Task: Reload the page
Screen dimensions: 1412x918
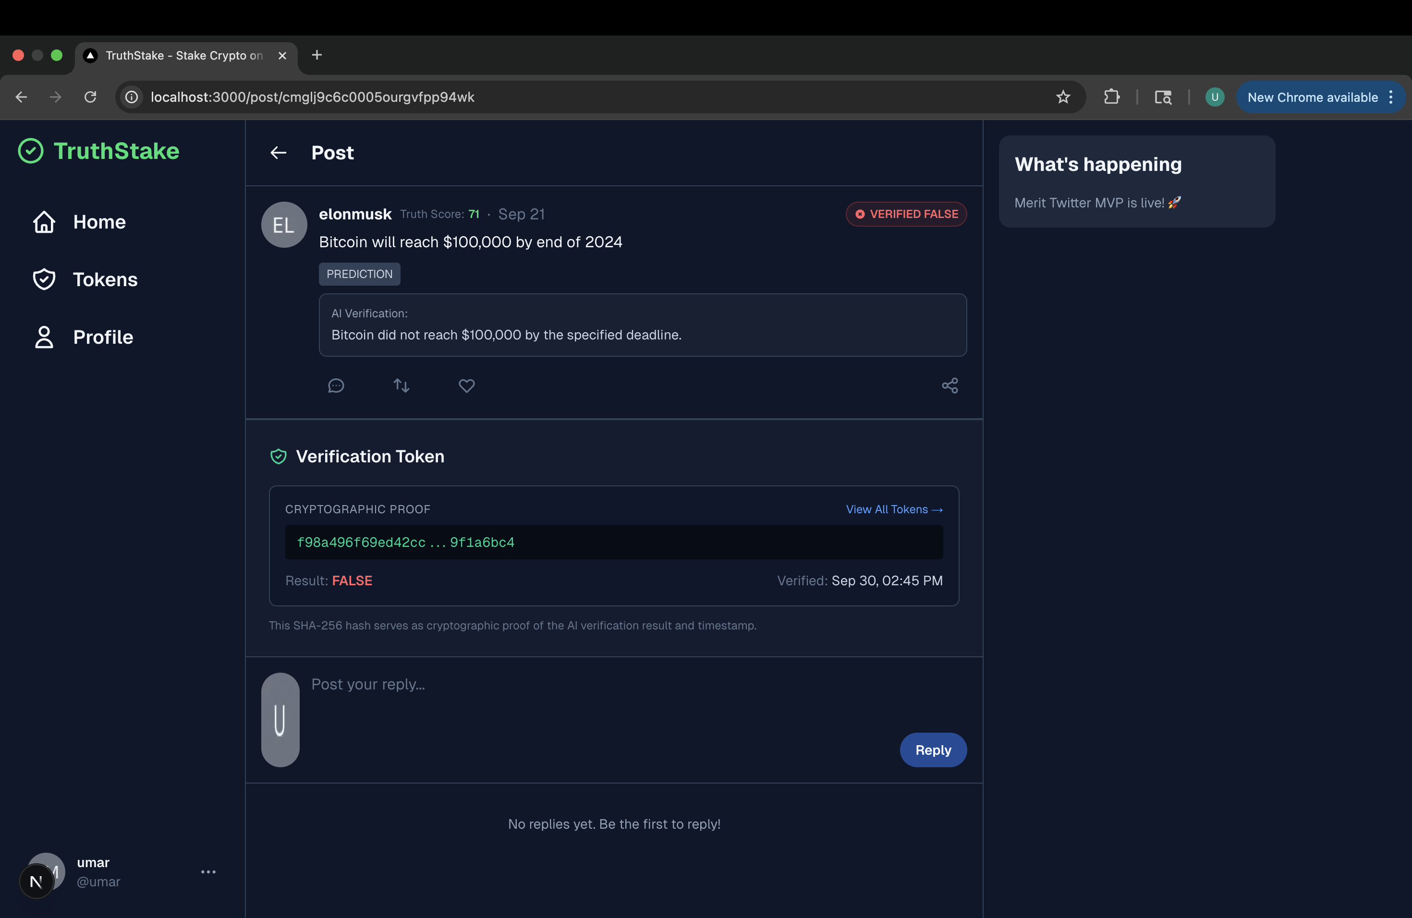Action: (90, 97)
